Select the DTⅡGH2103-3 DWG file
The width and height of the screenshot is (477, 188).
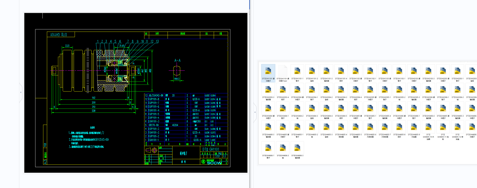(x=429, y=73)
